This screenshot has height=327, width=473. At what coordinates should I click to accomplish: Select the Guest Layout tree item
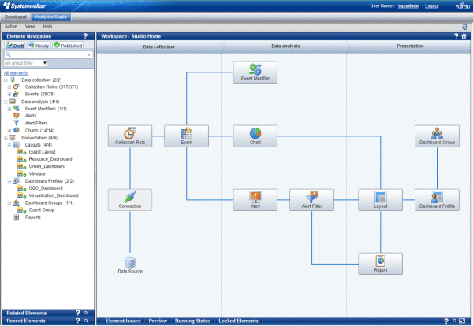click(x=42, y=152)
